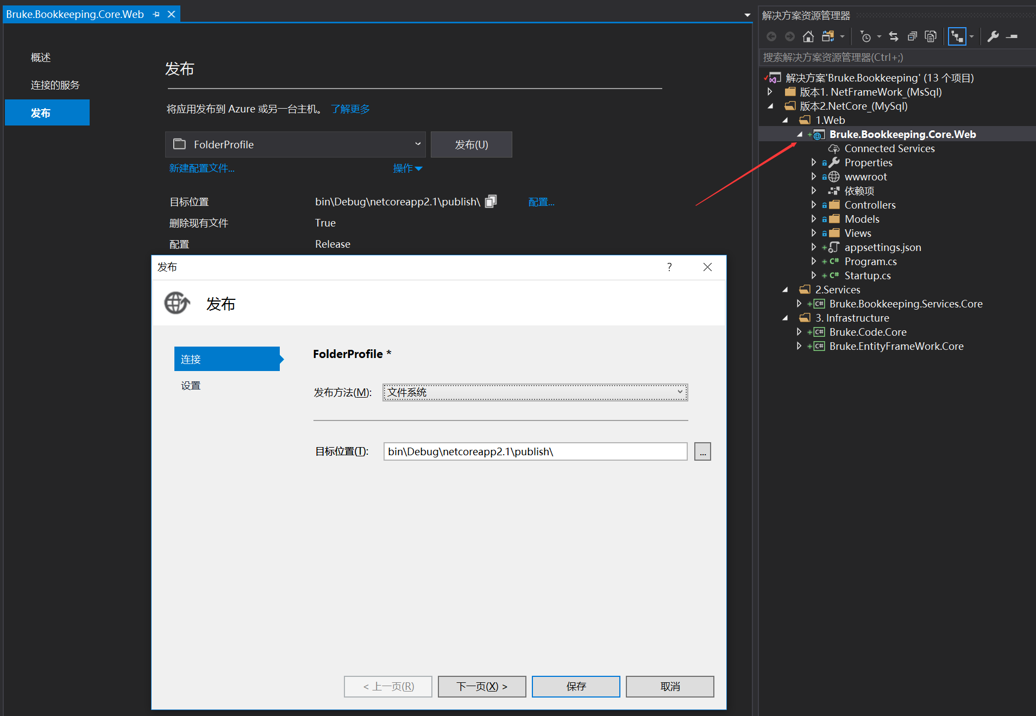Click the Back arrow in Solution Explorer toolbar
The image size is (1036, 716).
click(x=771, y=36)
